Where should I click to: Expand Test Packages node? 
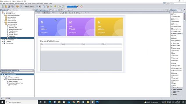coord(3,40)
